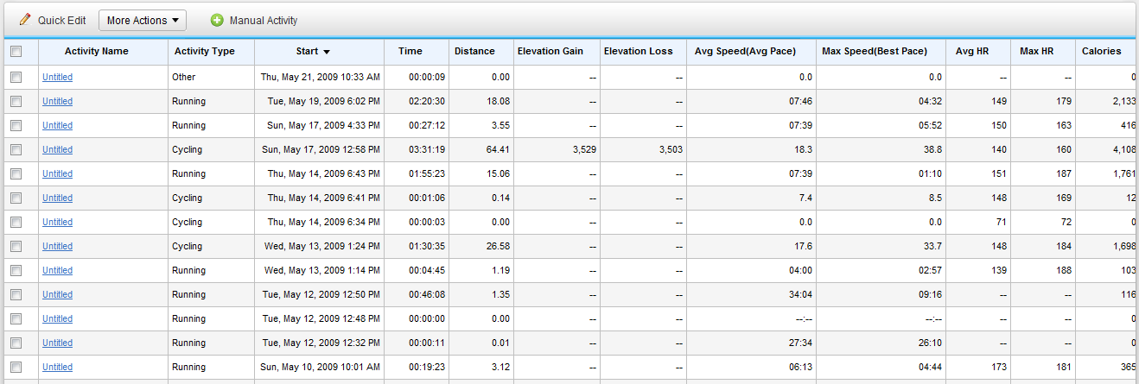
Task: Click the green plus Manual Activity icon
Action: [217, 20]
